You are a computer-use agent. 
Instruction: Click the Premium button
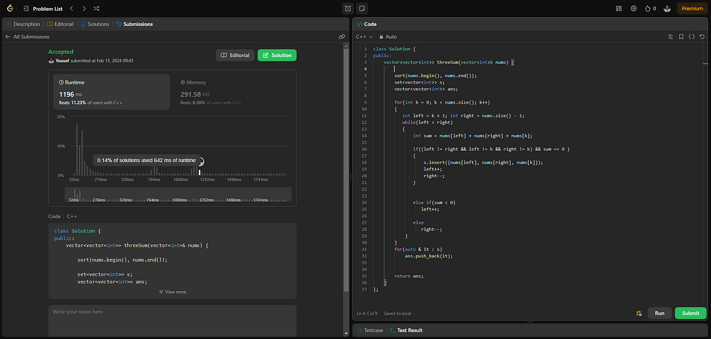pyautogui.click(x=692, y=8)
